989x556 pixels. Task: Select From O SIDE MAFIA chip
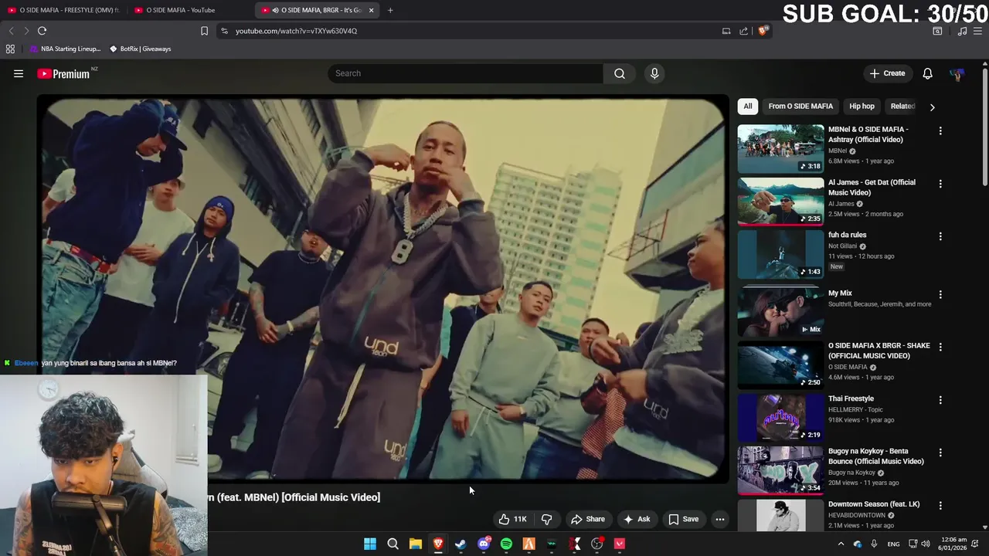click(x=800, y=107)
